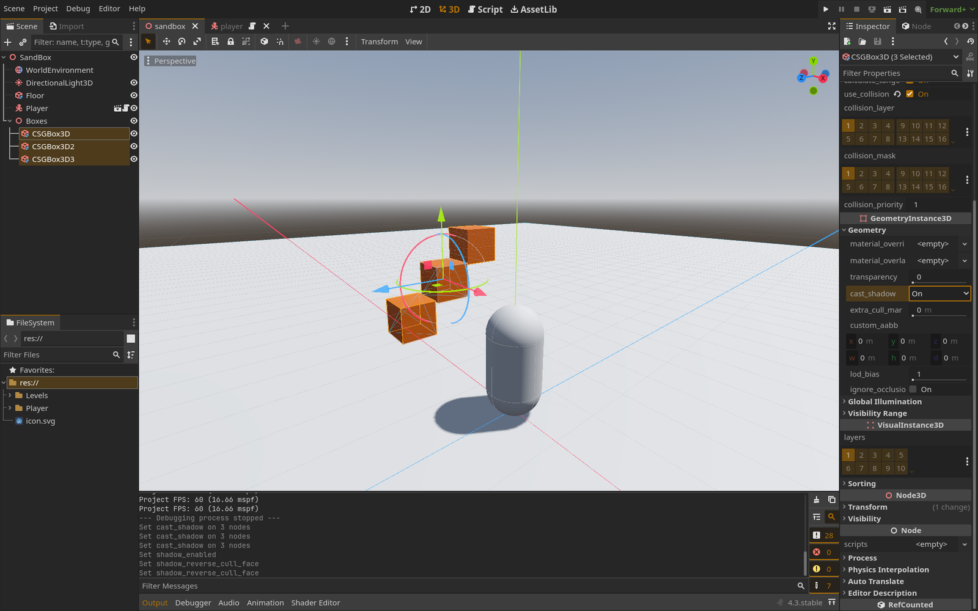978x611 pixels.
Task: Toggle cinematic camera preview icon
Action: [x=298, y=42]
